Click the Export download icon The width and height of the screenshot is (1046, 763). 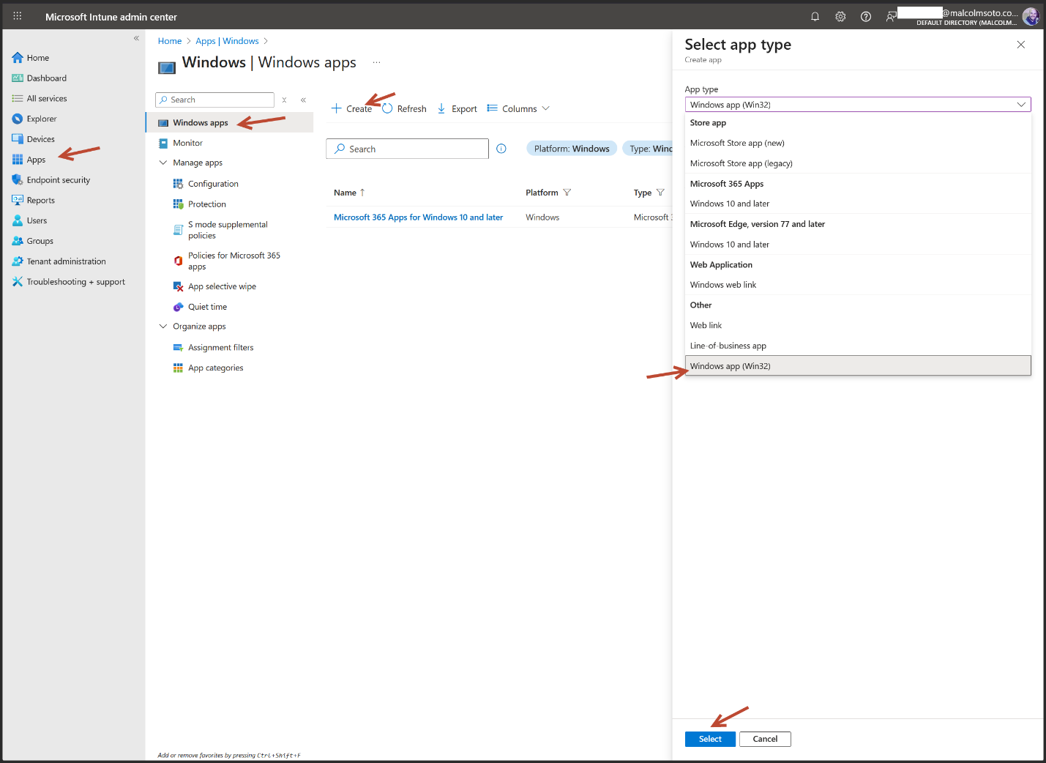click(441, 108)
